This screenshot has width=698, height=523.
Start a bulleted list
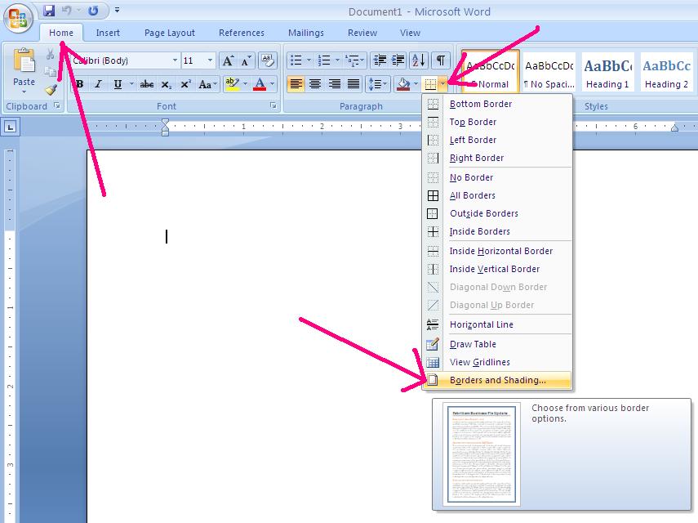click(x=297, y=60)
